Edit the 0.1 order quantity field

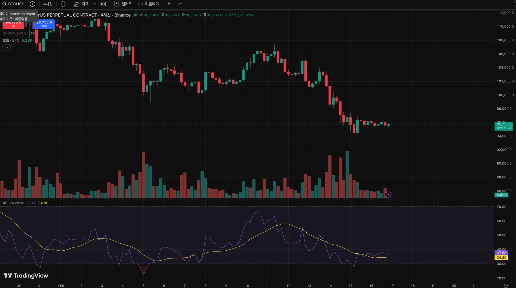point(29,24)
